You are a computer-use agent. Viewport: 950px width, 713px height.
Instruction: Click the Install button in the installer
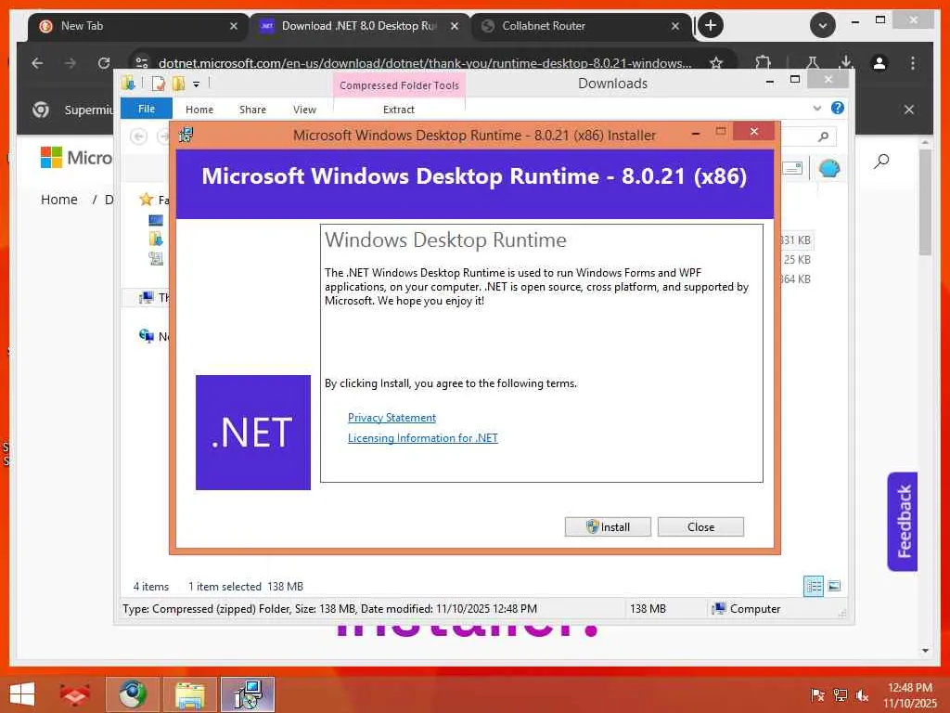pos(608,527)
